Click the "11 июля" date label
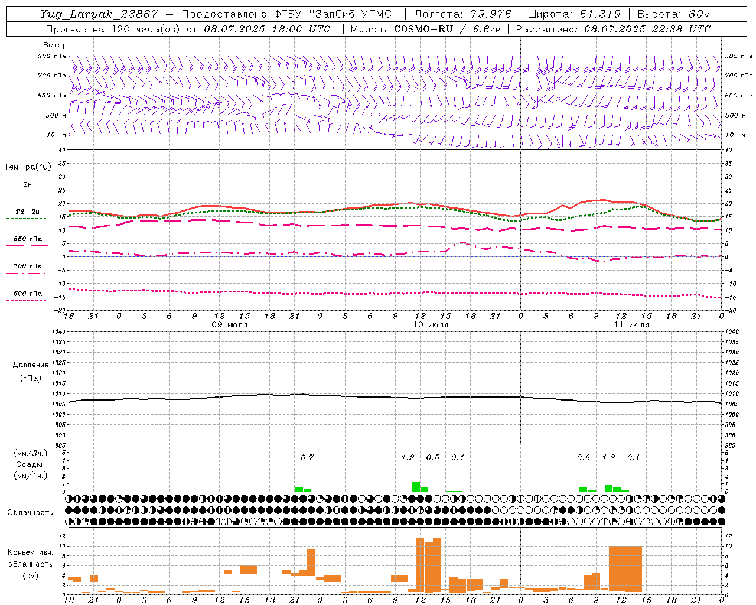Screen dimensions: 756x605 coord(631,325)
